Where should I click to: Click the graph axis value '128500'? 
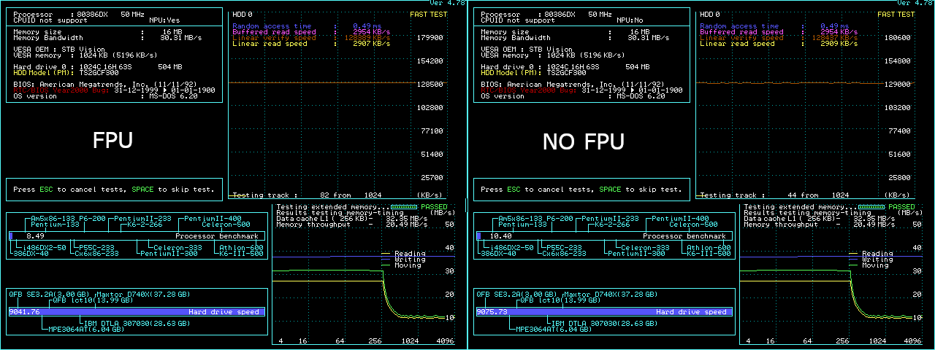click(x=430, y=85)
